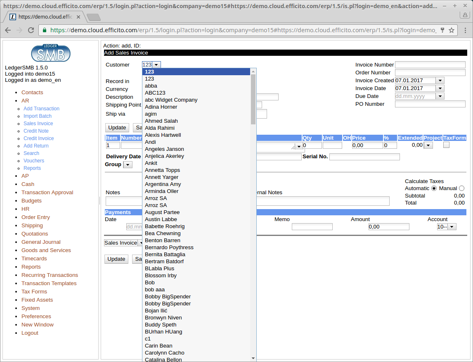Click the Invoice Number input field

click(430, 65)
